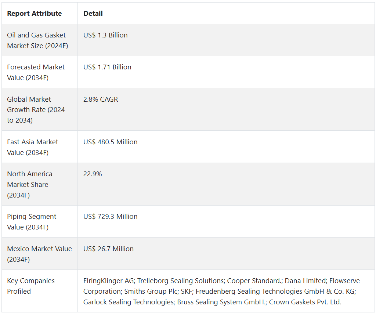This screenshot has width=376, height=315.
Task: Click the US$ 1.71 Billion value
Action: [x=107, y=67]
